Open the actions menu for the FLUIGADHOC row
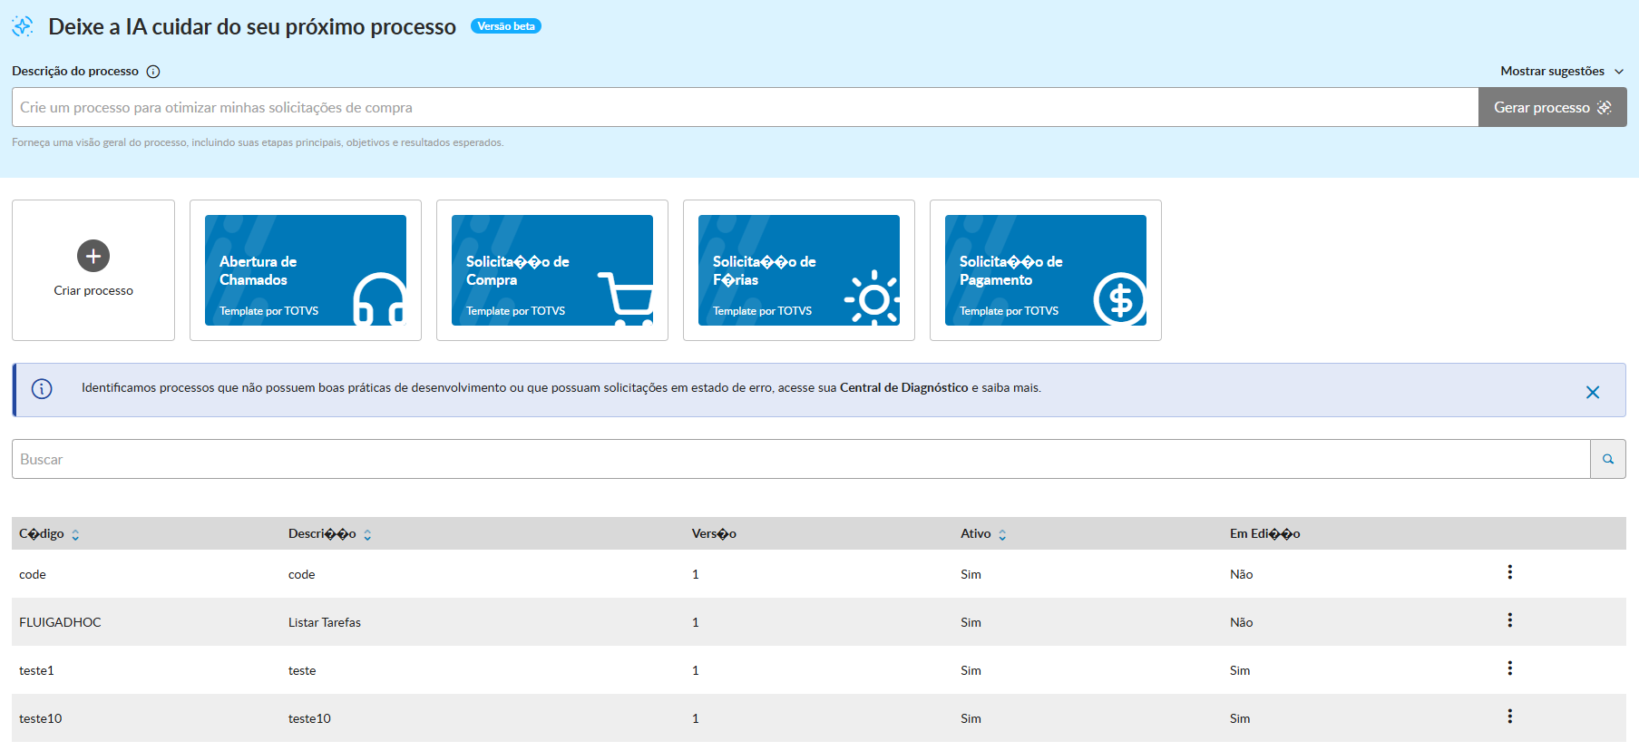The width and height of the screenshot is (1639, 751). [x=1510, y=620]
